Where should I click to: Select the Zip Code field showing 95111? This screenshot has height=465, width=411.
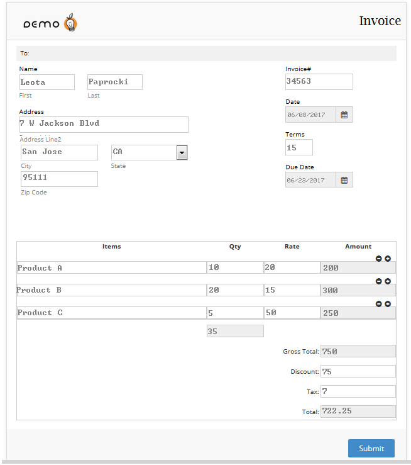59,179
